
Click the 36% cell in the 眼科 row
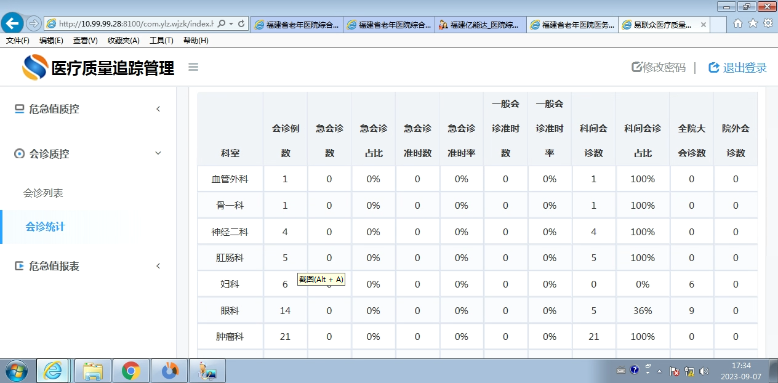coord(643,311)
